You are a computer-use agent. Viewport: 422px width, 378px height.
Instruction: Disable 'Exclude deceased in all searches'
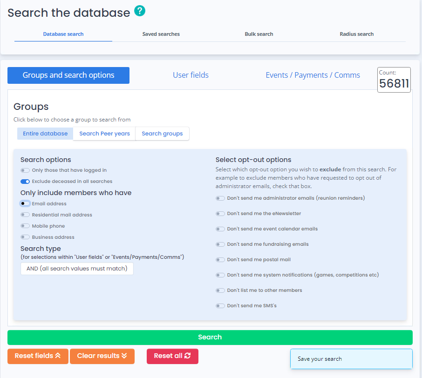tap(25, 182)
